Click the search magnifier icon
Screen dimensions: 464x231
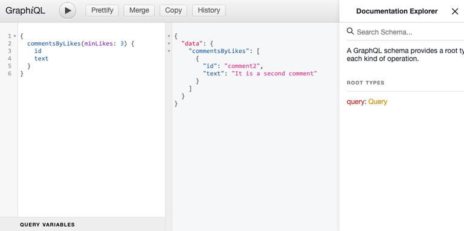pos(350,31)
